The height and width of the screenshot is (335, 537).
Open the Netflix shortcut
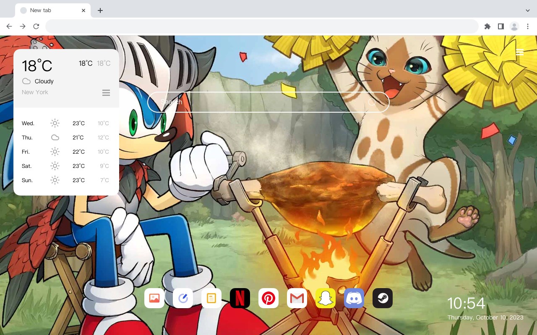click(x=240, y=298)
